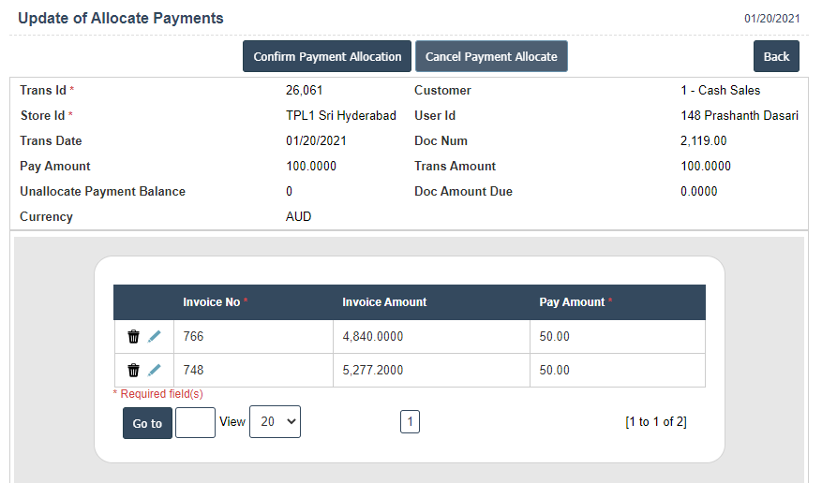Viewport: 822px width, 483px height.
Task: Select page 1 in pagination
Action: point(410,422)
